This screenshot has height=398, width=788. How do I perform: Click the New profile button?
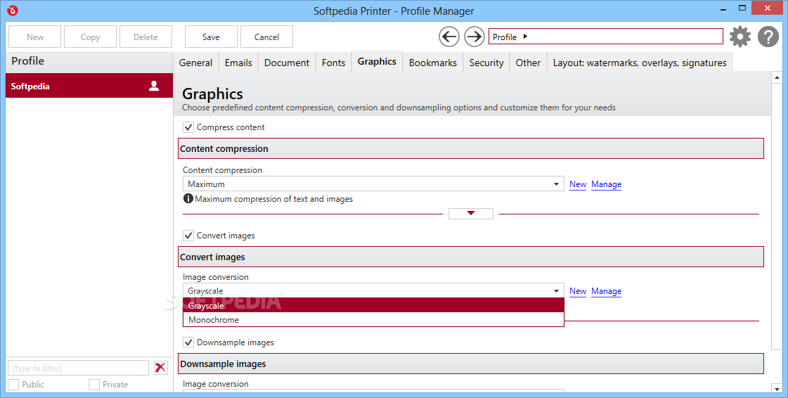click(34, 37)
